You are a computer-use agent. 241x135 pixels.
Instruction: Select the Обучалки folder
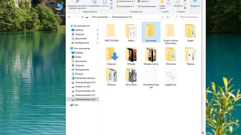(171, 56)
